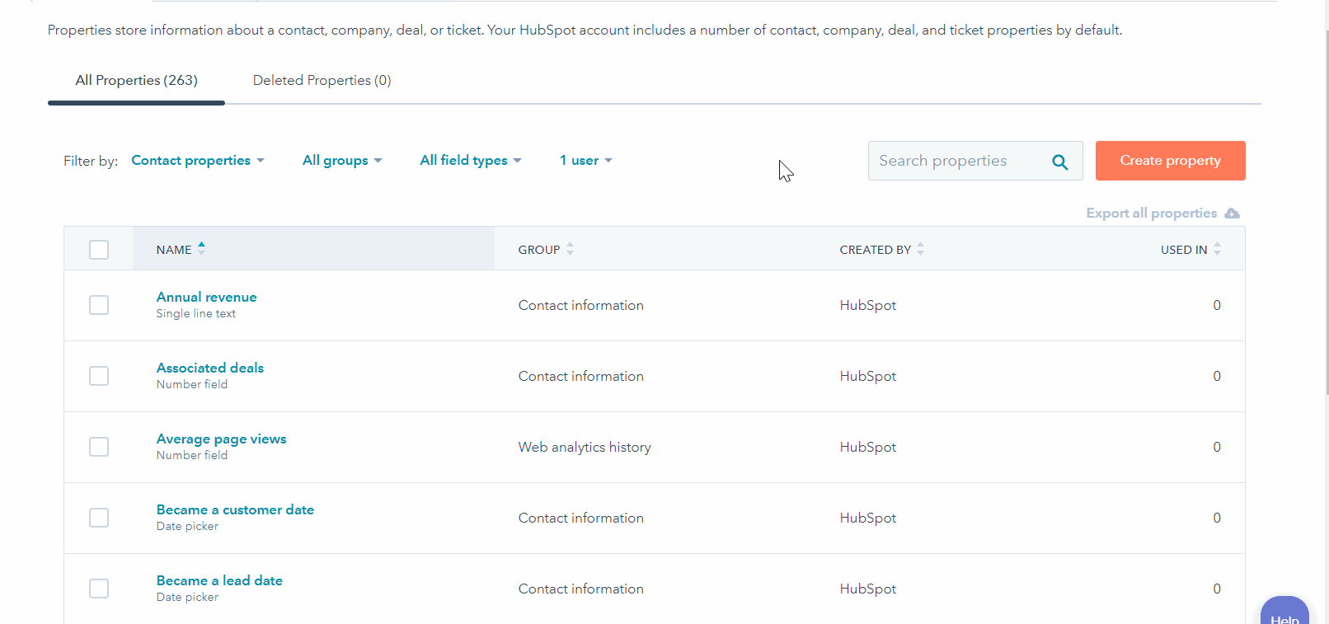The image size is (1329, 624).
Task: Expand the All groups filter dropdown
Action: click(x=342, y=161)
